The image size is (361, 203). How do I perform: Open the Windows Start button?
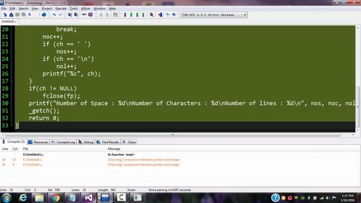point(6,198)
